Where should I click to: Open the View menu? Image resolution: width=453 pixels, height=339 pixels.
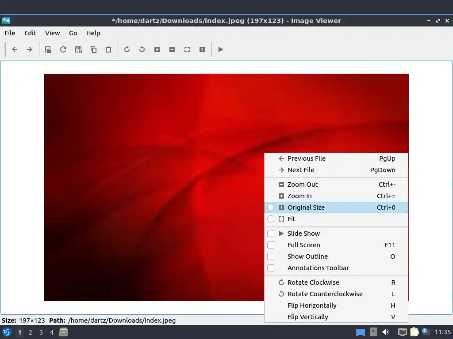(52, 33)
